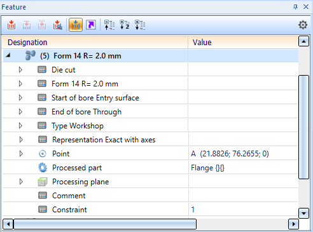Viewport: 313px width, 232px height.
Task: Click the expand to level 2 icon
Action: (125, 25)
